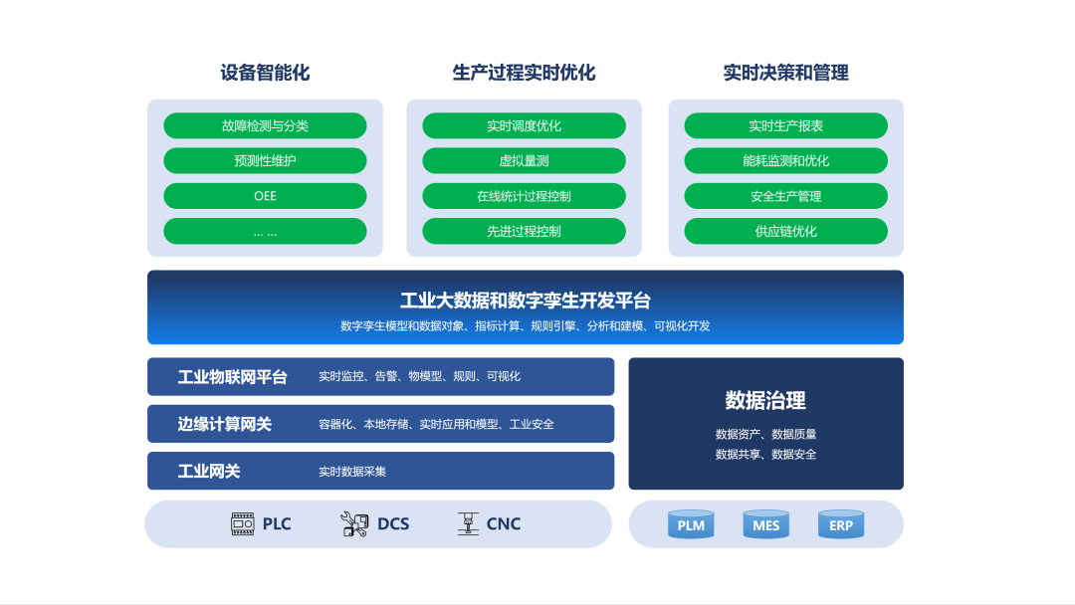Viewport: 1075px width, 605px height.
Task: Click the text 容器化、本地存储、实时应用和模型、工业安全
Action: coord(436,424)
